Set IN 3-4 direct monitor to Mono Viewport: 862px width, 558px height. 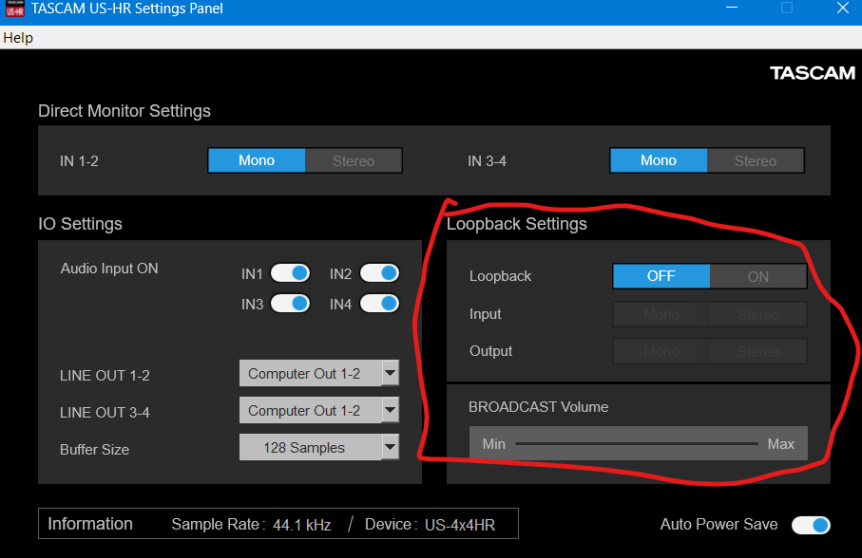(659, 160)
